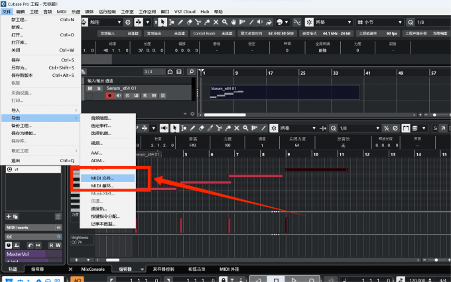
Task: Select the Range Selection tool in the project toolbar
Action: tap(172, 22)
